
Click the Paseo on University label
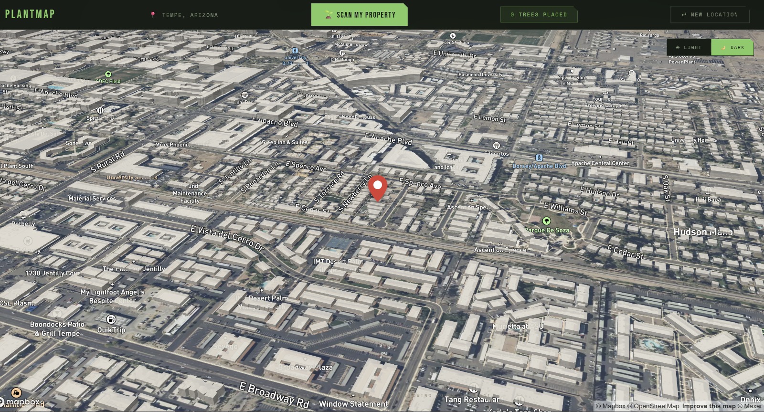click(480, 74)
